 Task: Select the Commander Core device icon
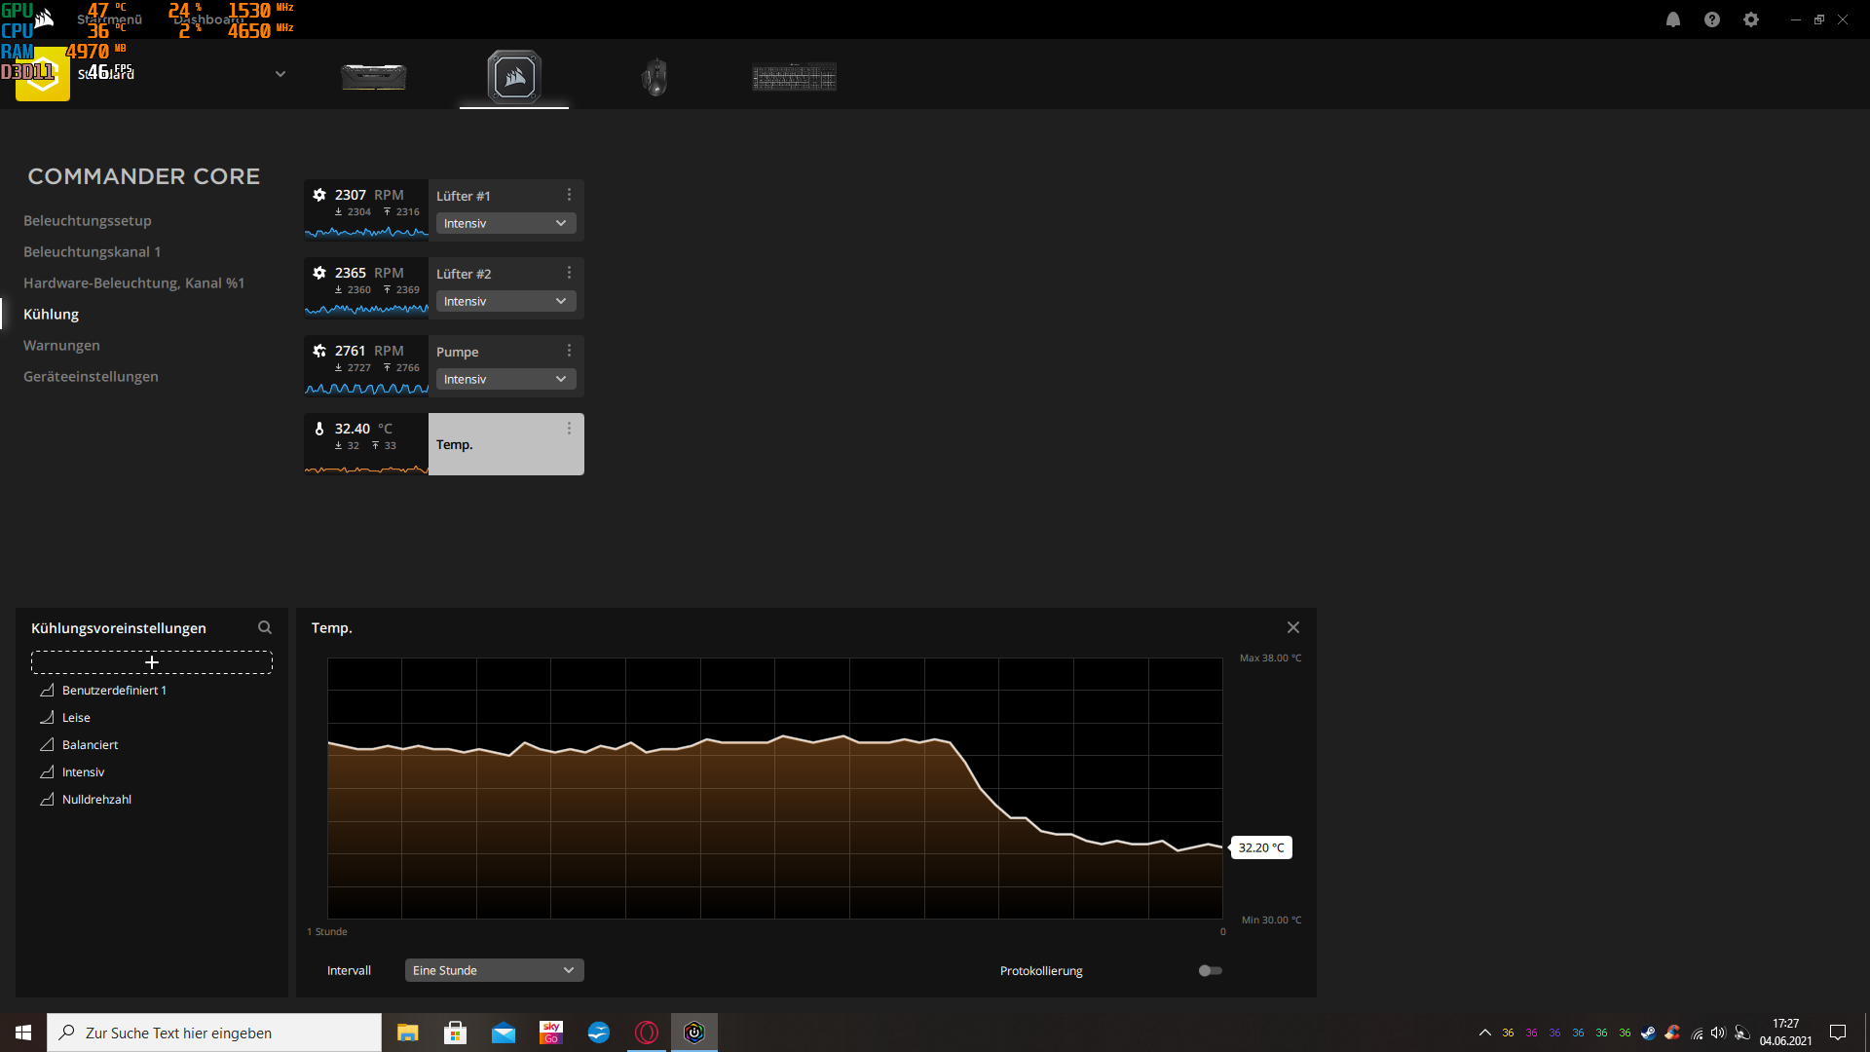click(514, 77)
